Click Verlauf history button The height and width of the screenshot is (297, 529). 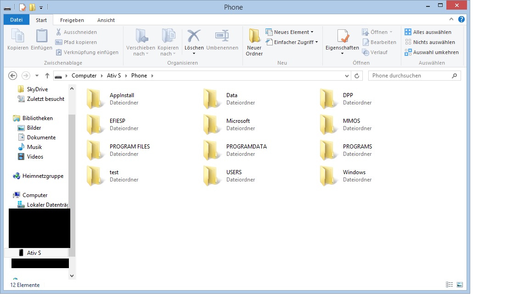point(375,52)
